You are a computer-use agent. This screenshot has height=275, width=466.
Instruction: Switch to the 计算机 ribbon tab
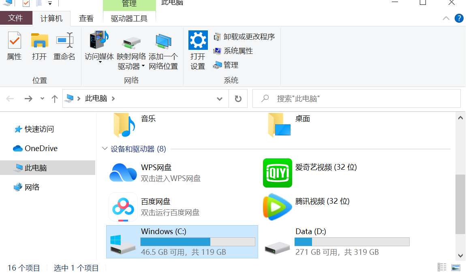[x=51, y=18]
